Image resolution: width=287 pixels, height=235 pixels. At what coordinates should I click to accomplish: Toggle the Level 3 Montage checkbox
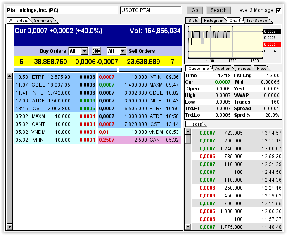coord(278,10)
